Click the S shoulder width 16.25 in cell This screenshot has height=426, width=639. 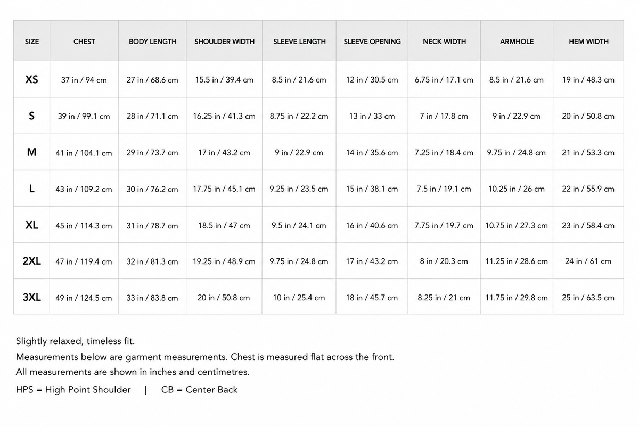click(x=224, y=116)
